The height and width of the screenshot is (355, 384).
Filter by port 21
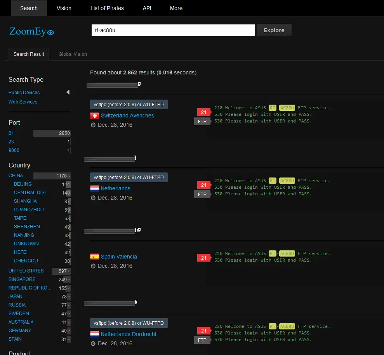point(11,133)
